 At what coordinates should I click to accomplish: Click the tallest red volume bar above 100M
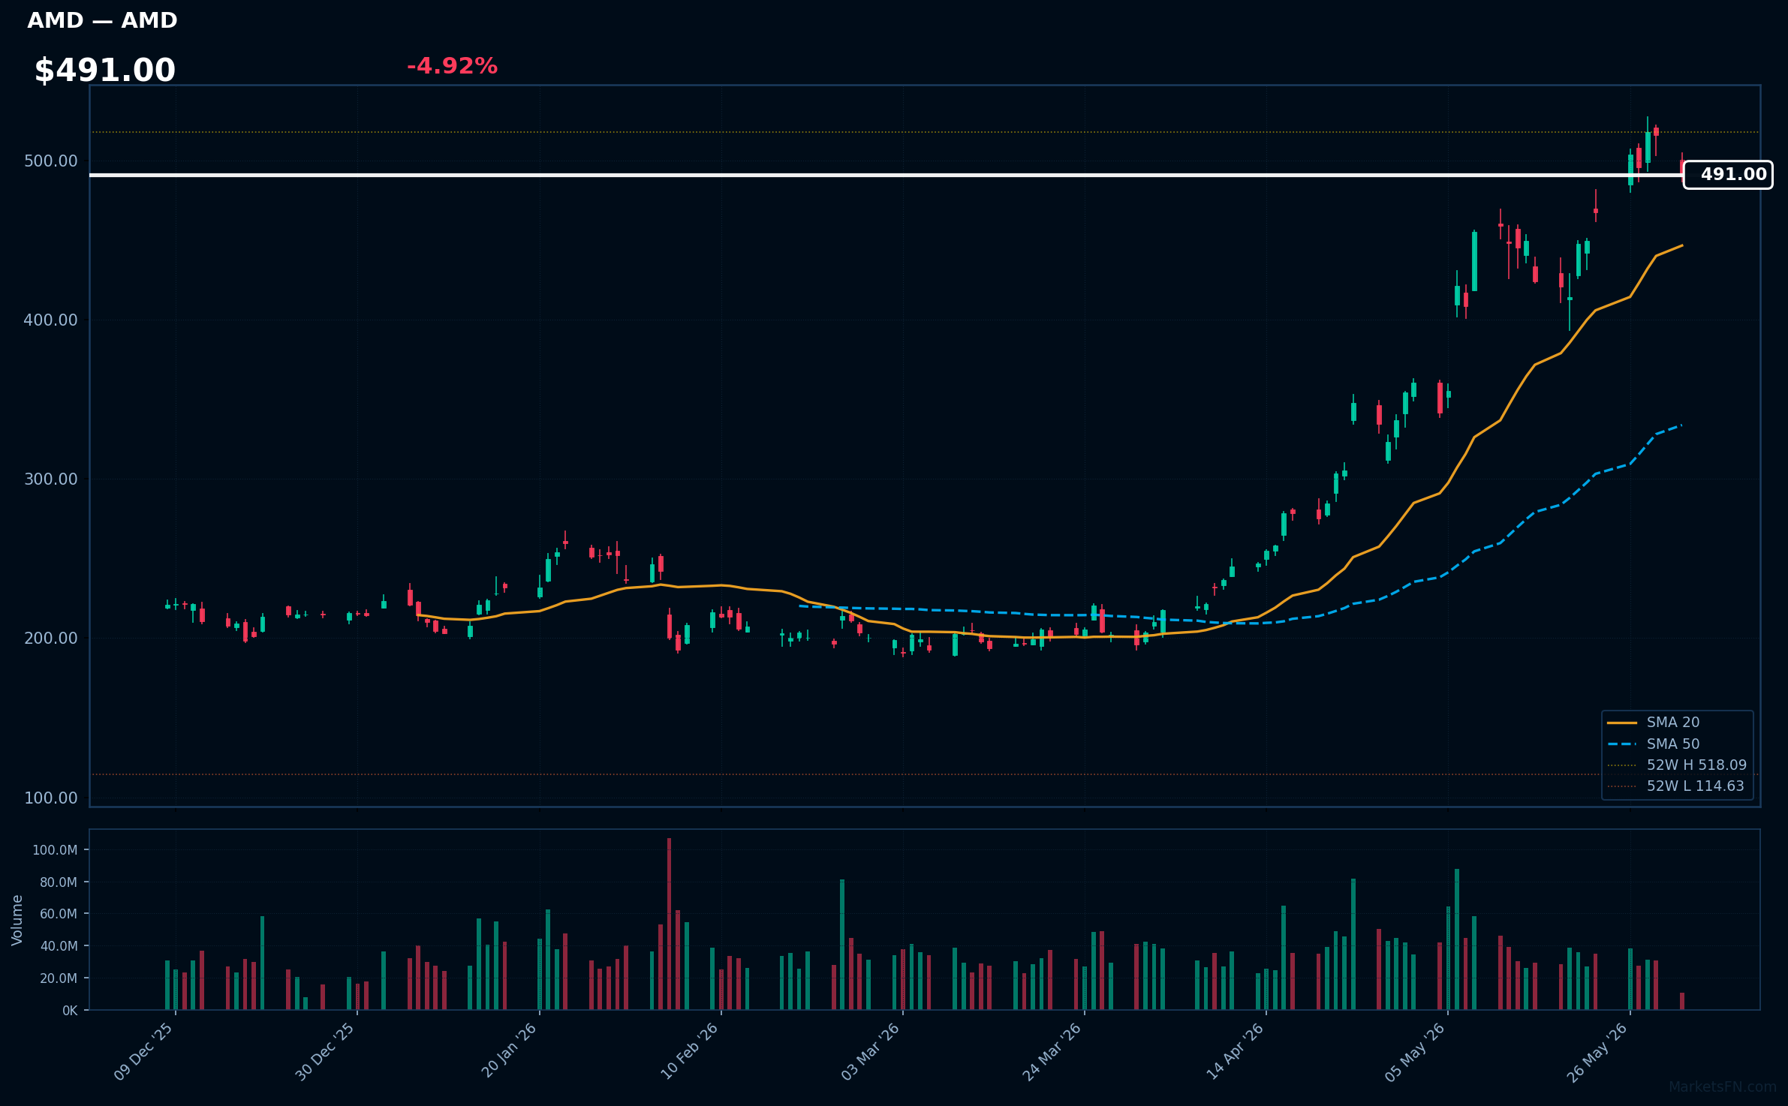coord(669,924)
